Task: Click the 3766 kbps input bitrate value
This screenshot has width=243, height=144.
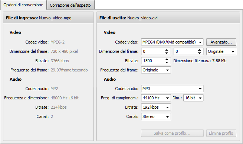Action: [60, 61]
